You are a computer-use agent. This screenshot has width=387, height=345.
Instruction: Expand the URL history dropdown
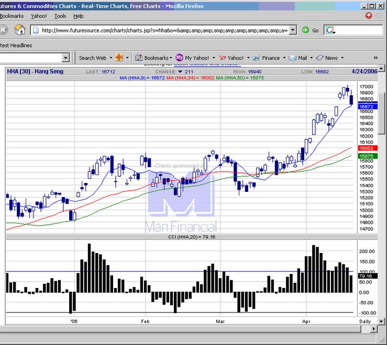click(x=292, y=30)
